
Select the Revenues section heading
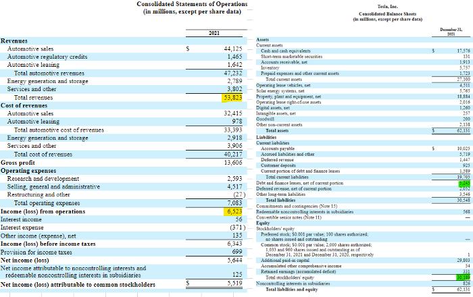click(14, 40)
